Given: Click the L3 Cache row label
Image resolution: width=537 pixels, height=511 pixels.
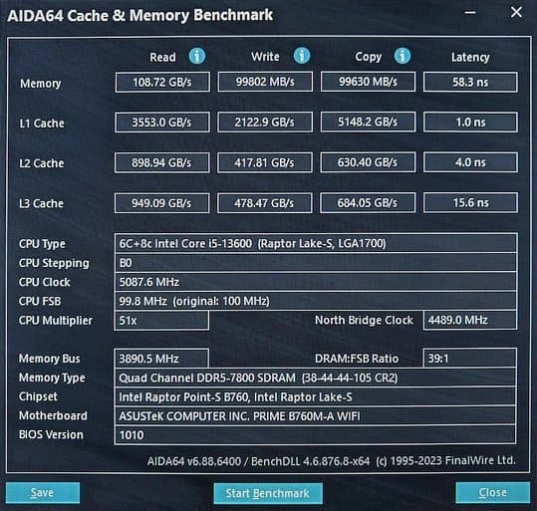Looking at the screenshot, I should pyautogui.click(x=42, y=203).
